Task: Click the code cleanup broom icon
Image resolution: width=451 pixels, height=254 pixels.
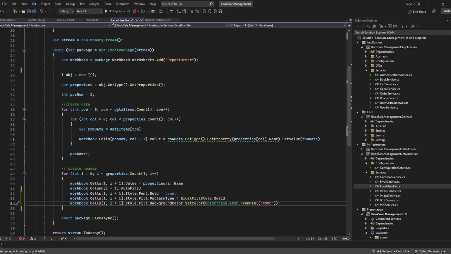Action: pyautogui.click(x=62, y=238)
